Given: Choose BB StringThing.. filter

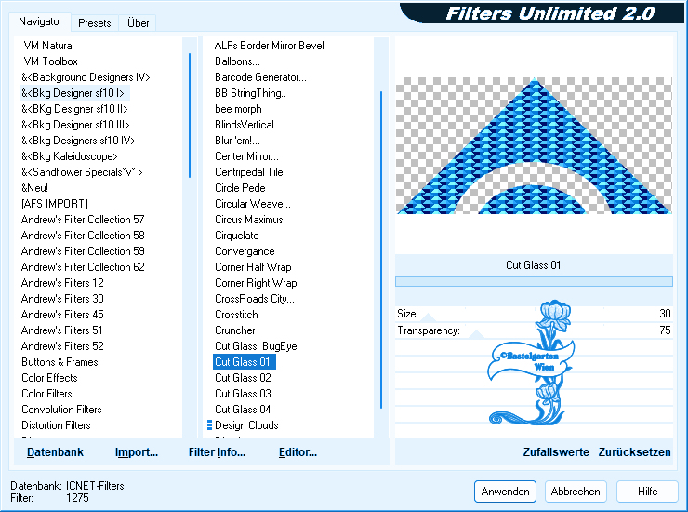Looking at the screenshot, I should [x=250, y=93].
